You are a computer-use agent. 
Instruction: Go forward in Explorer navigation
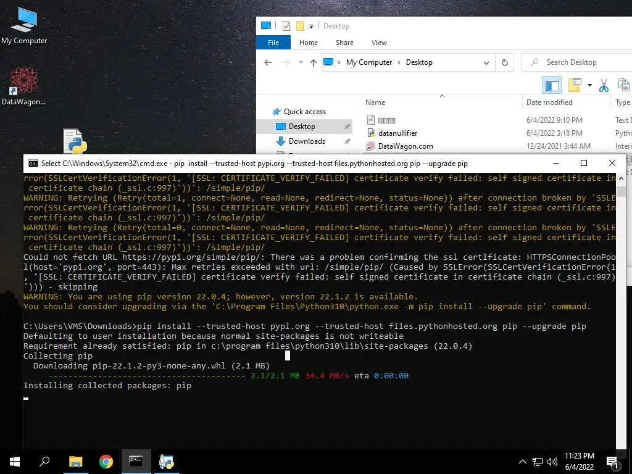(x=286, y=62)
